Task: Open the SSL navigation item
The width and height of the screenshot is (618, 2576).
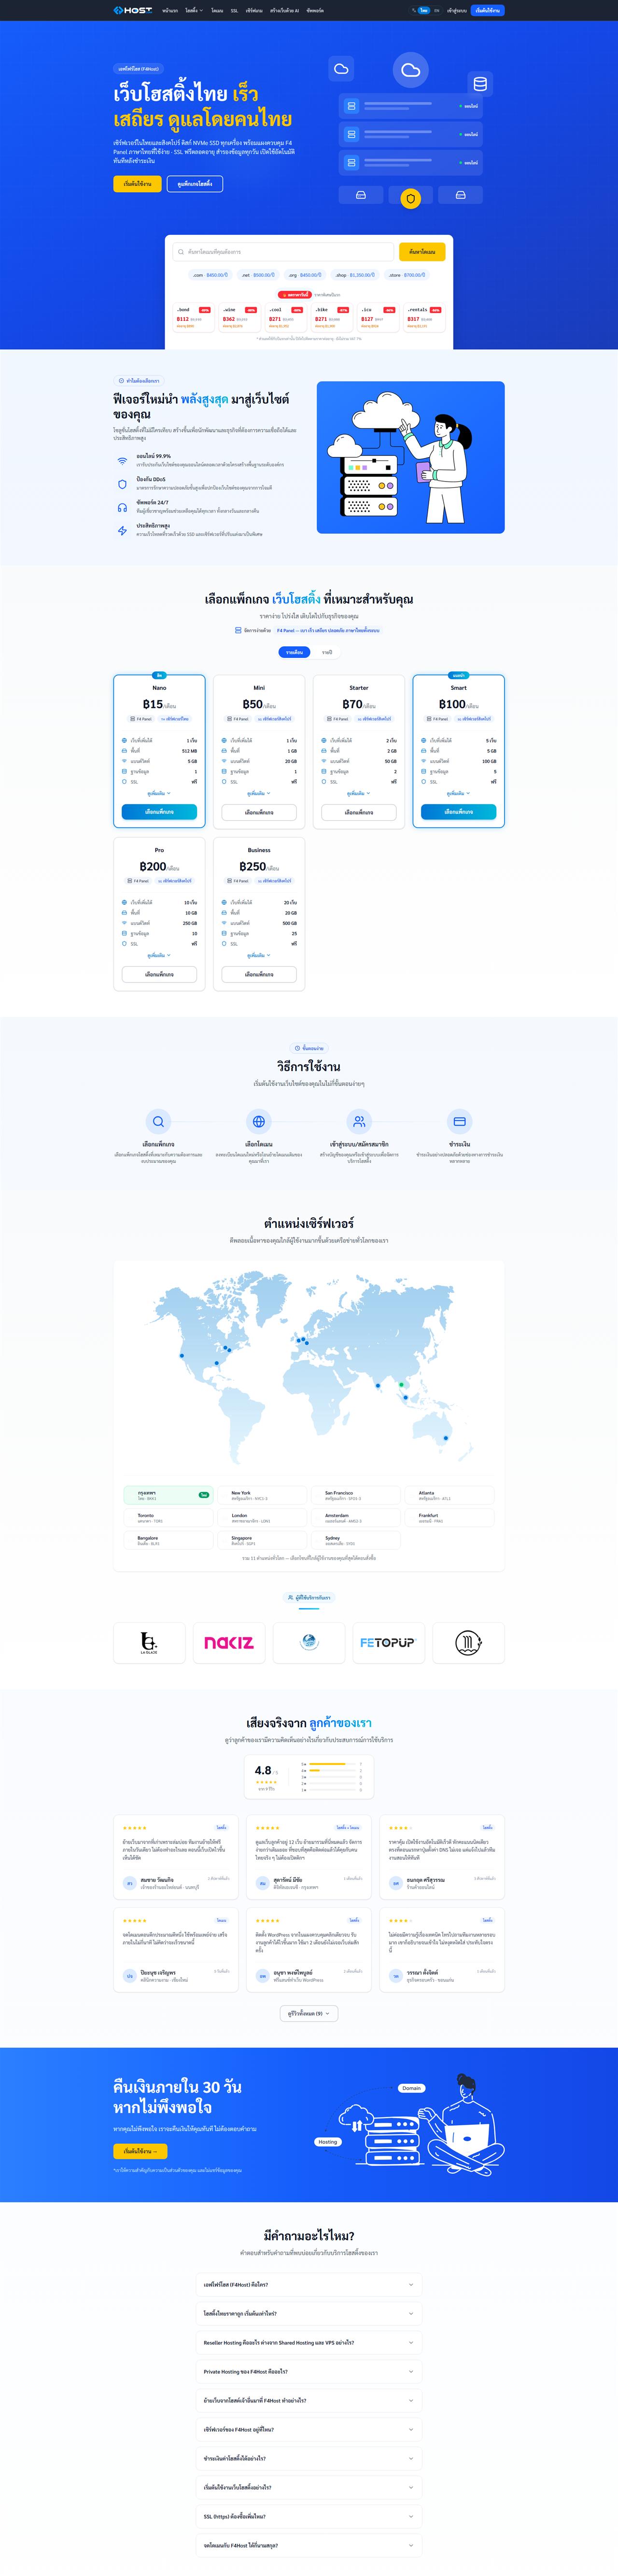Action: point(235,10)
